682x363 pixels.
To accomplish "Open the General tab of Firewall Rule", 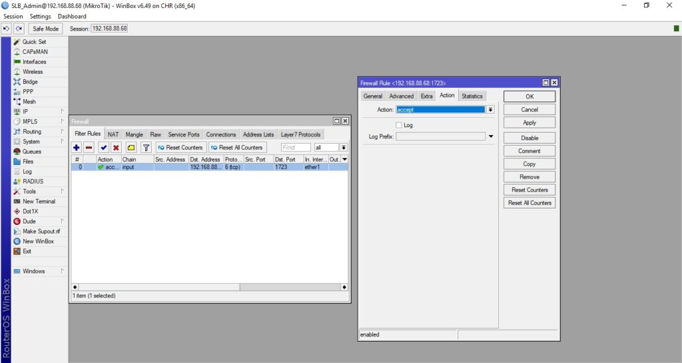I will tap(373, 96).
